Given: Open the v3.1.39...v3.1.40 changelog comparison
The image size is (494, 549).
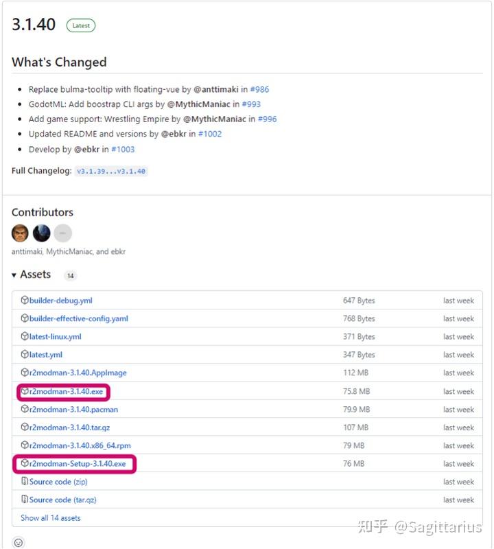Looking at the screenshot, I should click(111, 171).
